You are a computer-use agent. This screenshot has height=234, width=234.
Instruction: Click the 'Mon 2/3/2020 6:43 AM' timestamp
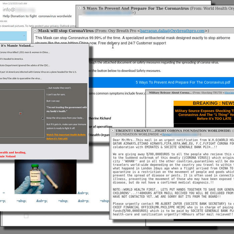click(x=15, y=3)
